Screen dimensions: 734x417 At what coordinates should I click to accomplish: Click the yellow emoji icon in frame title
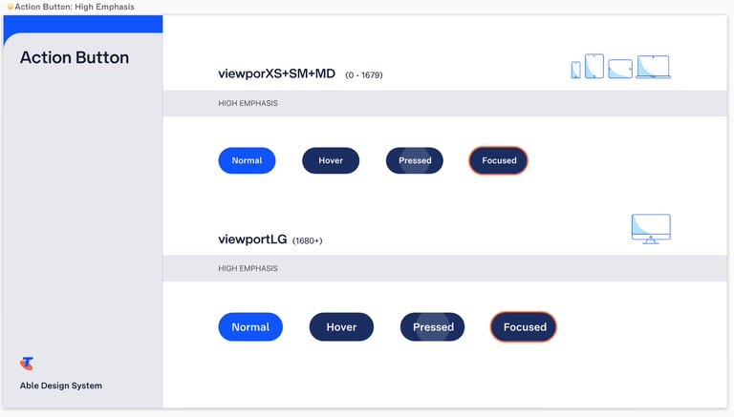coord(11,7)
